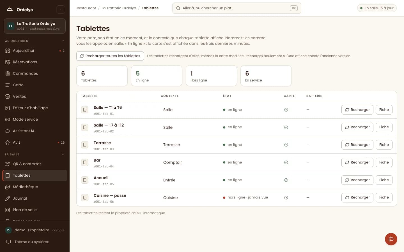Click the tablet icon in the Terrasse row
Viewport: 404px width, 252px height.
point(85,145)
